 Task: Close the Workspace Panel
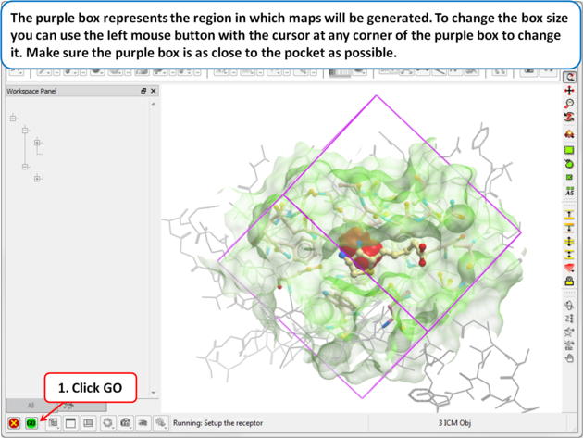click(x=154, y=92)
